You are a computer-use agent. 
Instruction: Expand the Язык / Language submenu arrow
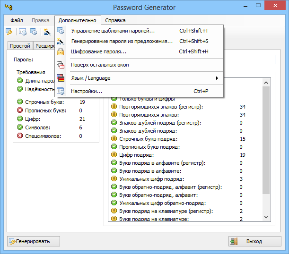pyautogui.click(x=217, y=78)
